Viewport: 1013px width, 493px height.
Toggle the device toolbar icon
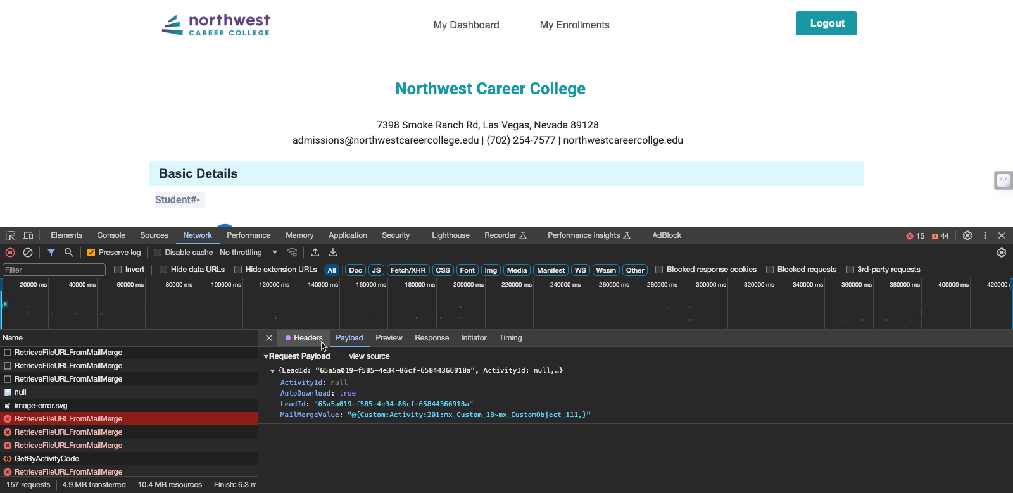pyautogui.click(x=28, y=235)
